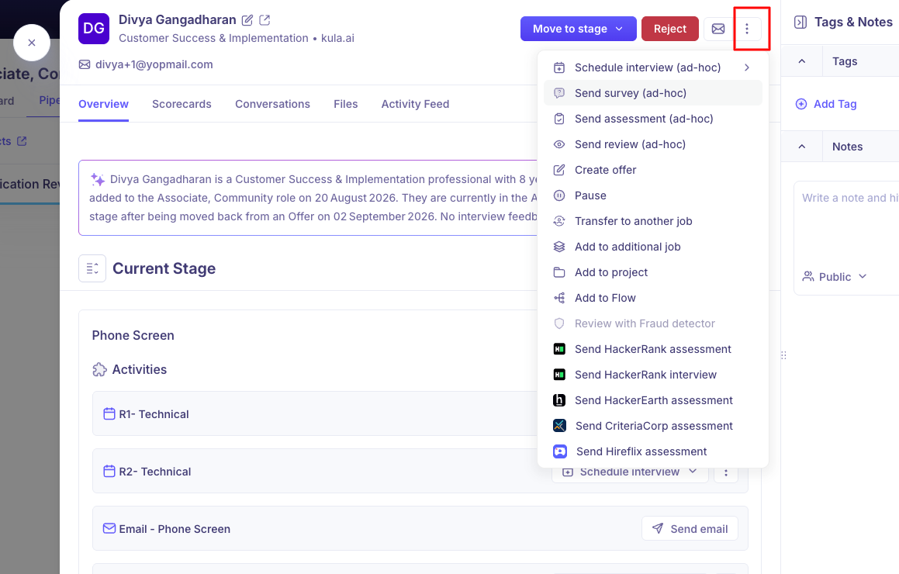The height and width of the screenshot is (574, 899).
Task: Collapse the Tags section chevron
Action: coord(801,61)
